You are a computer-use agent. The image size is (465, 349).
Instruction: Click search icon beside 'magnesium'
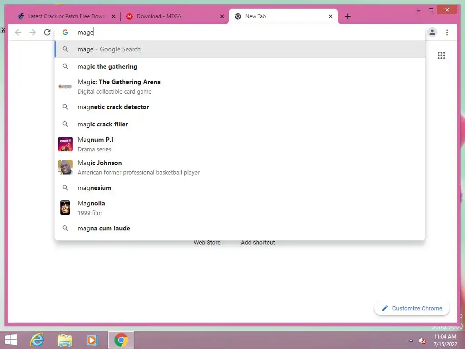pos(65,188)
